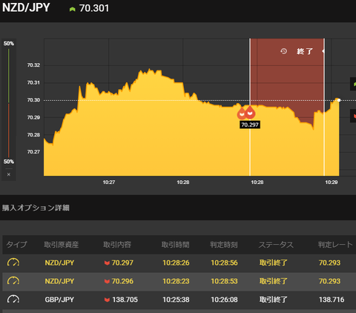The image size is (356, 313).
Task: Click the 70.29 price axis label
Action: coord(33,117)
